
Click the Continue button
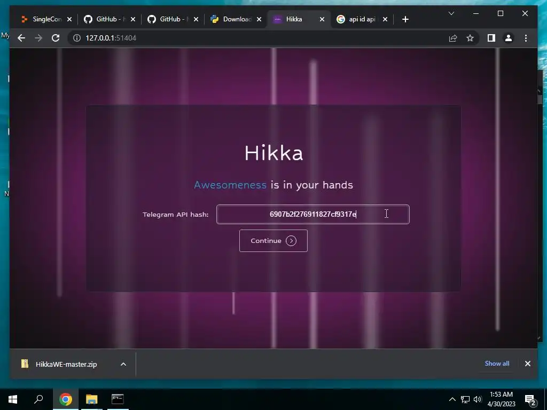pyautogui.click(x=273, y=241)
